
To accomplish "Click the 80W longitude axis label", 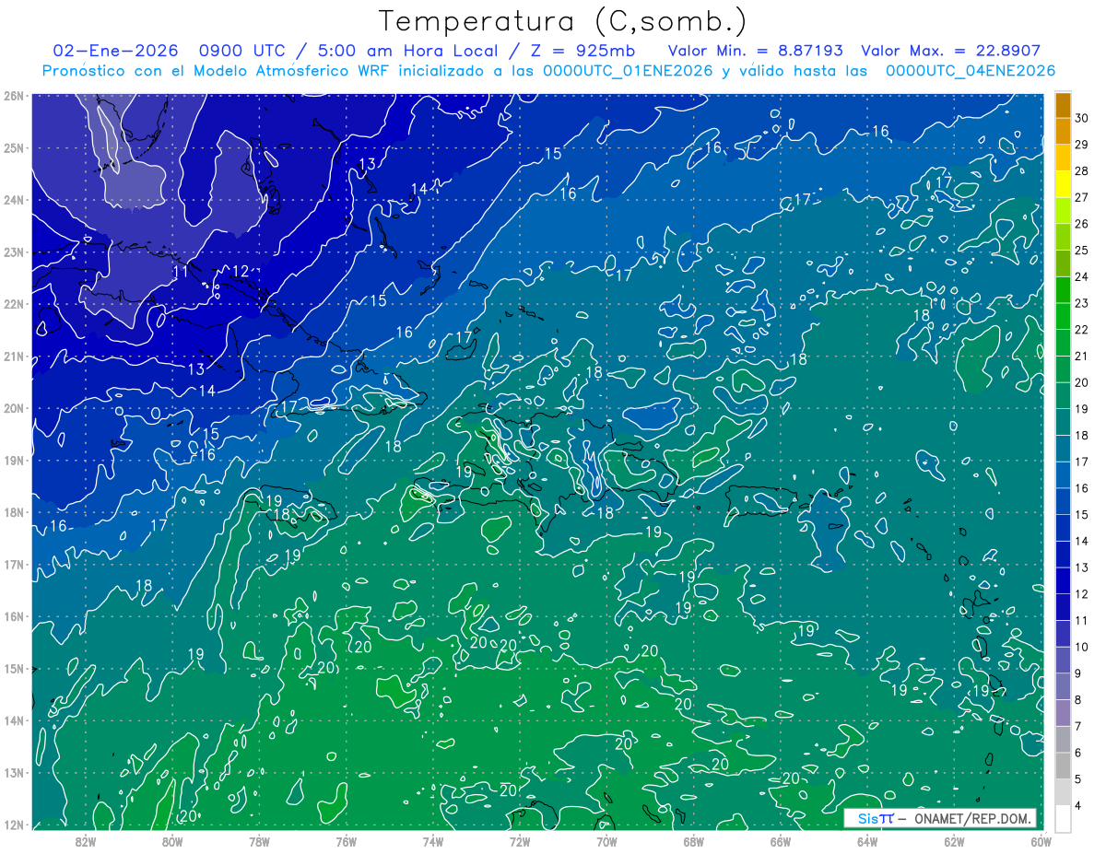I will 172,841.
